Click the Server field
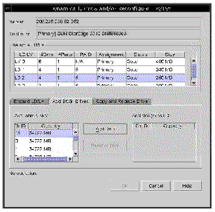Screen dimensions: 215x212 coord(118,21)
